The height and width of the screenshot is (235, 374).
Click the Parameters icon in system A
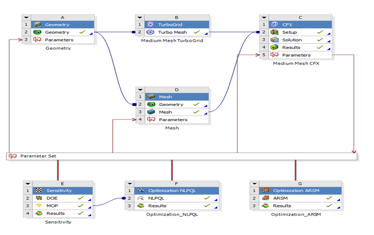tap(37, 40)
